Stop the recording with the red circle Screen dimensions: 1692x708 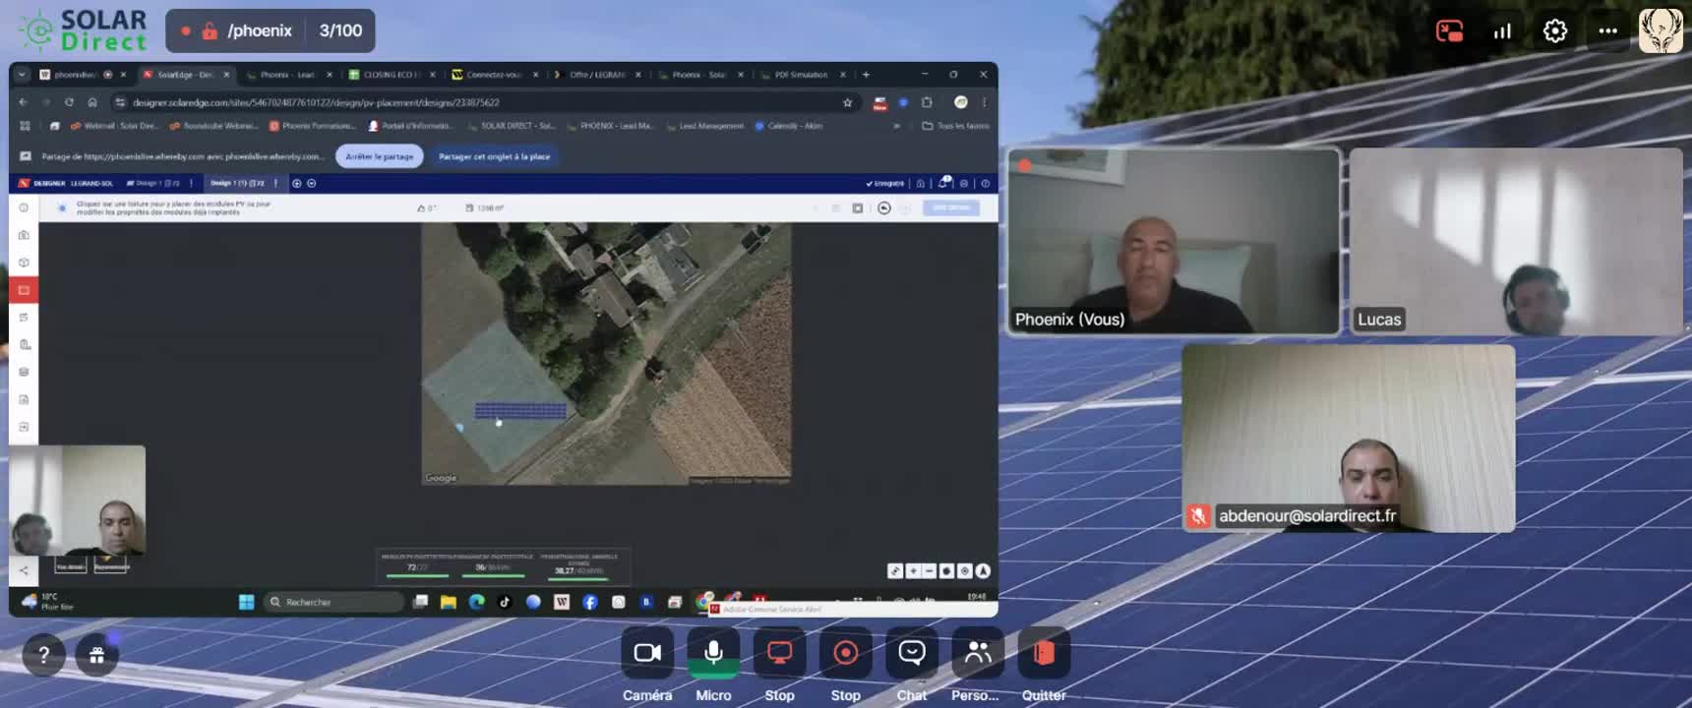(x=845, y=653)
